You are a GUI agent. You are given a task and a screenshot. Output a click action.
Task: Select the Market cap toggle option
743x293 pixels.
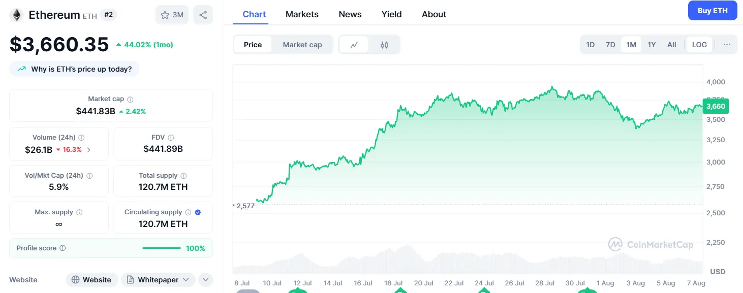(x=302, y=45)
